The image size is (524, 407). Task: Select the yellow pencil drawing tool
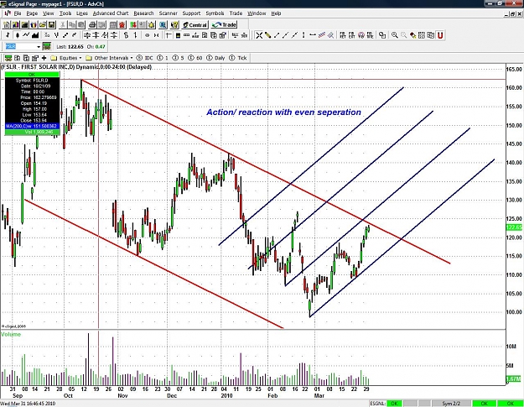(267, 35)
